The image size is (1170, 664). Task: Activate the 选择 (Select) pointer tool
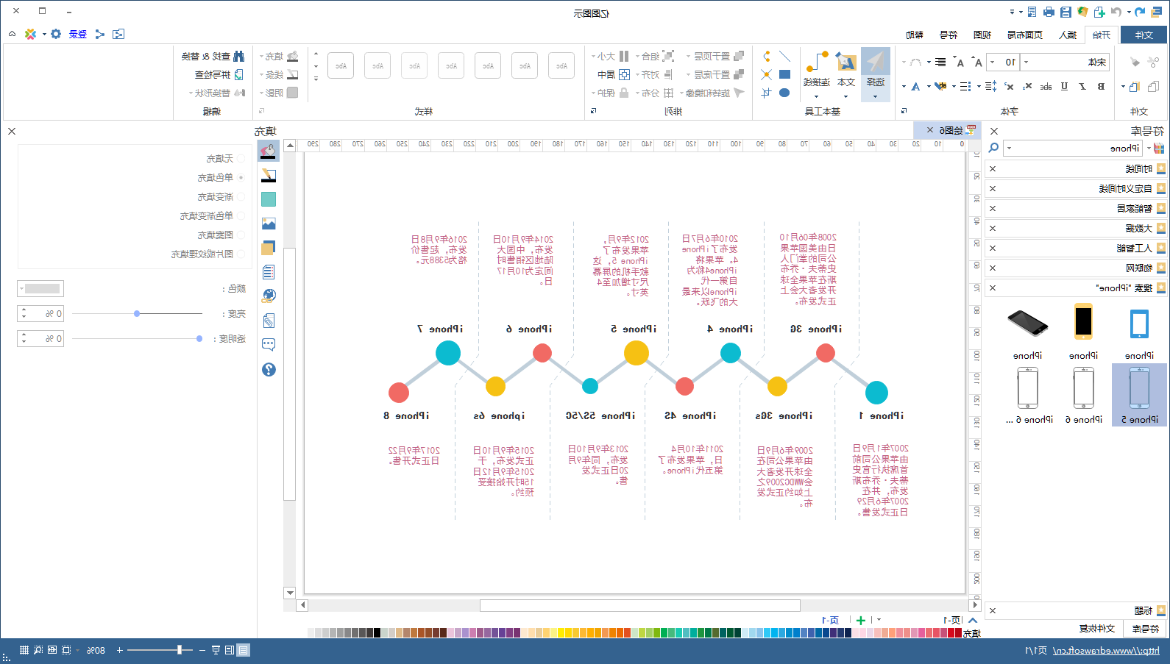[x=875, y=73]
